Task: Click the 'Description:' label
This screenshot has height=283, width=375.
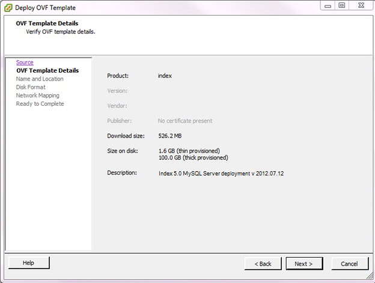Action: 122,172
